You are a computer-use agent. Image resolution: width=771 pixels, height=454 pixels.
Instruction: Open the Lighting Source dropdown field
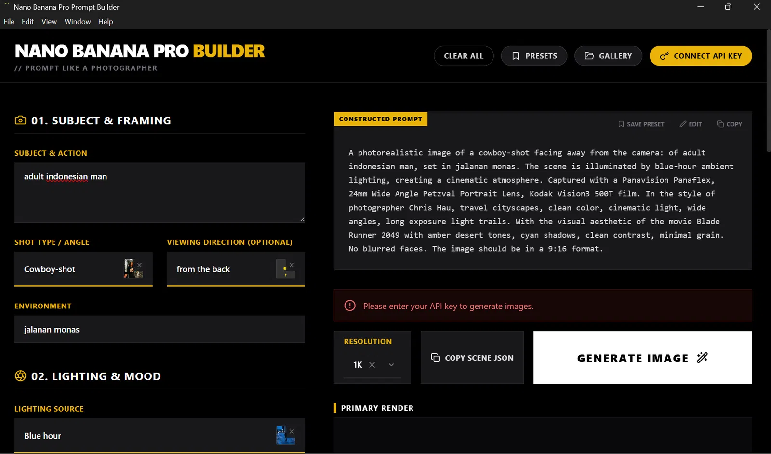tap(145, 436)
